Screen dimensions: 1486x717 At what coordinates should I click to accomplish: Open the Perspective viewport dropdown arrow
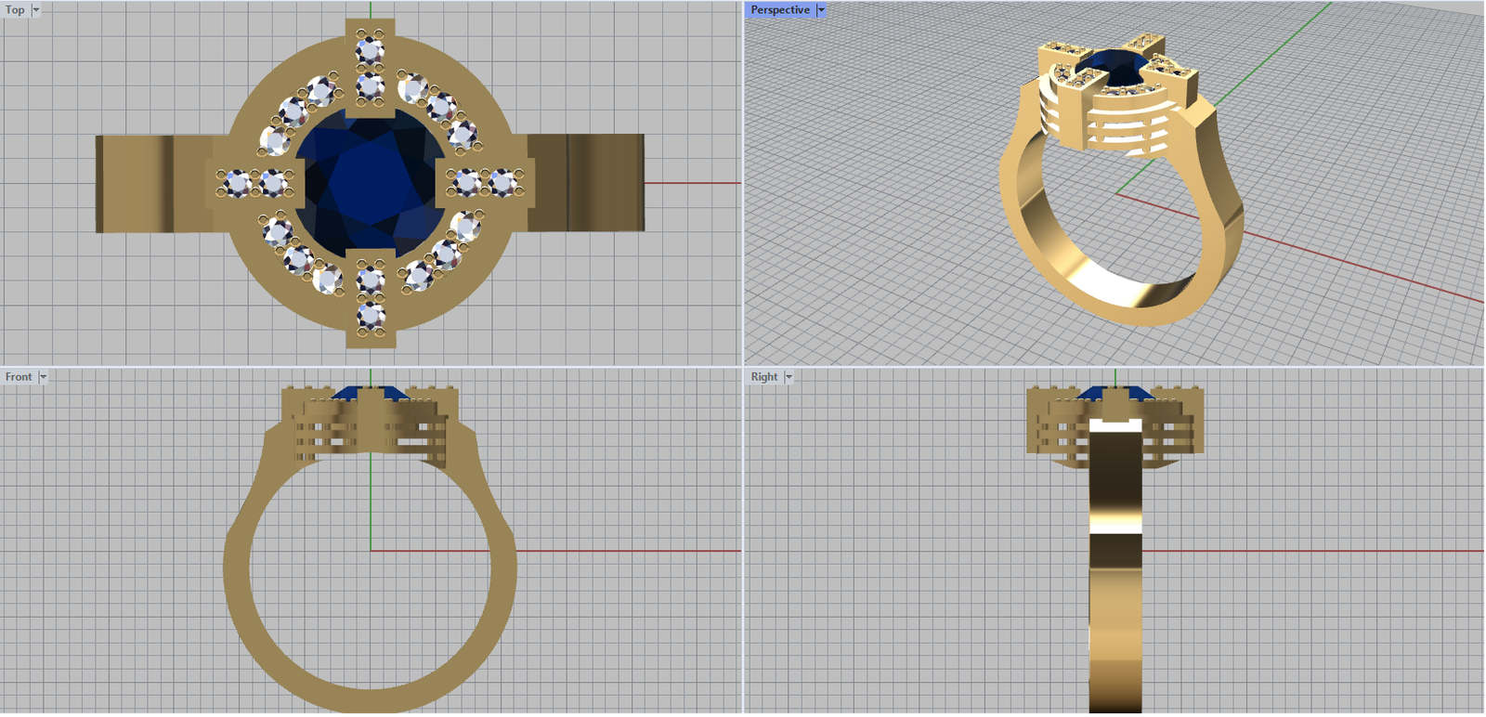(x=821, y=10)
